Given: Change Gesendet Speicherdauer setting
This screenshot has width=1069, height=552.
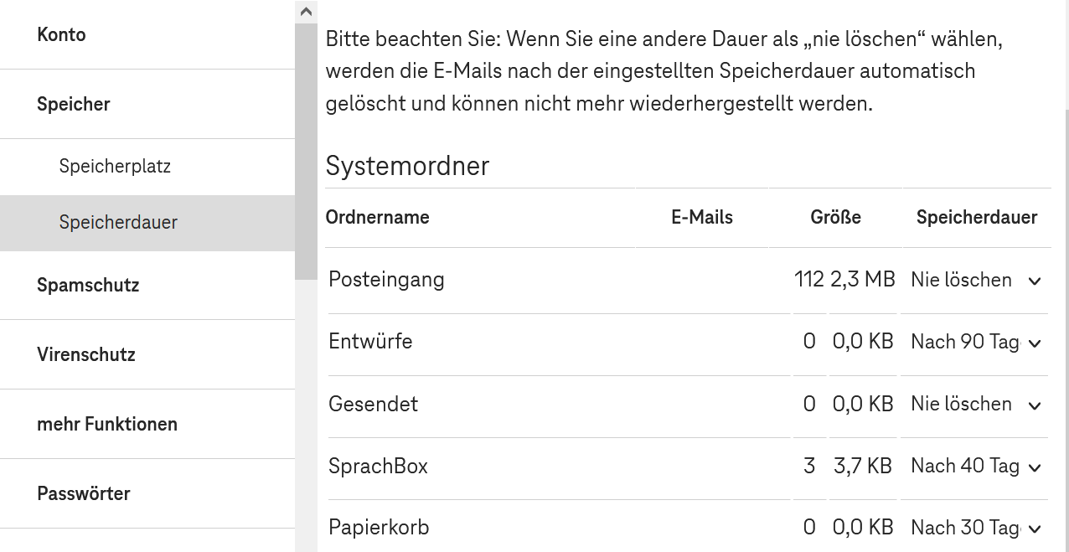Looking at the screenshot, I should [975, 405].
